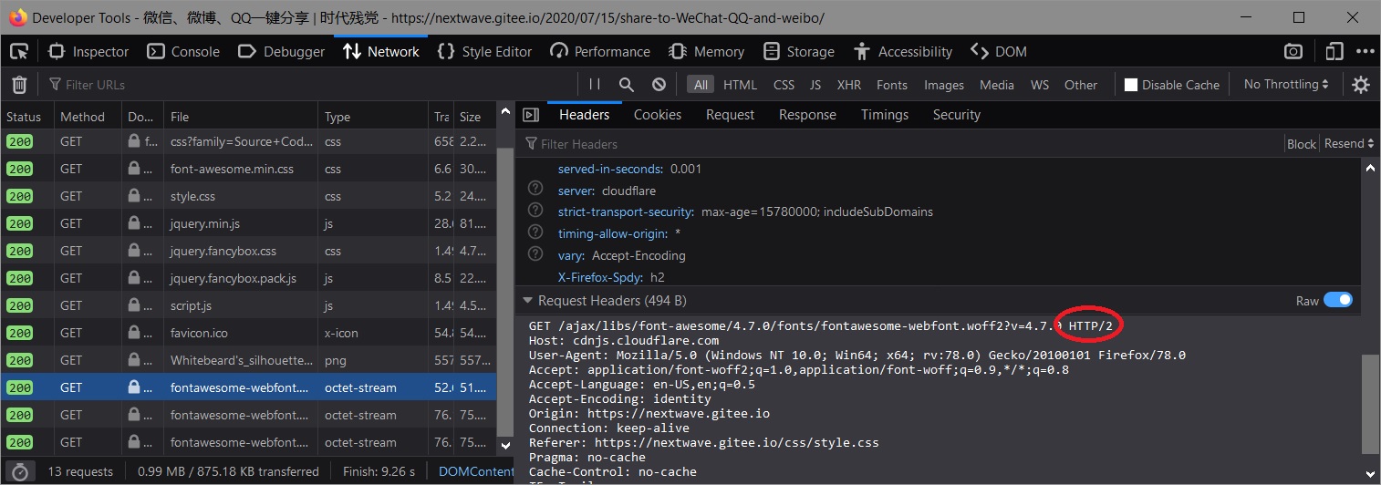Activate the element picker icon

pos(19,51)
